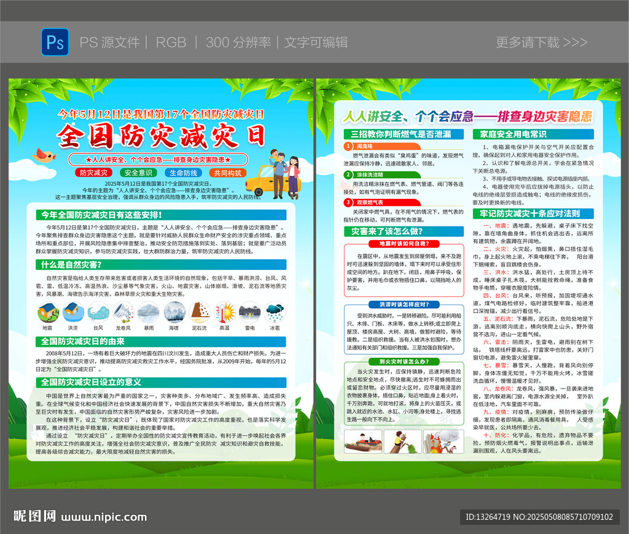Select the blue 生命防线 tag
Viewport: 629px width, 534px height.
click(184, 173)
